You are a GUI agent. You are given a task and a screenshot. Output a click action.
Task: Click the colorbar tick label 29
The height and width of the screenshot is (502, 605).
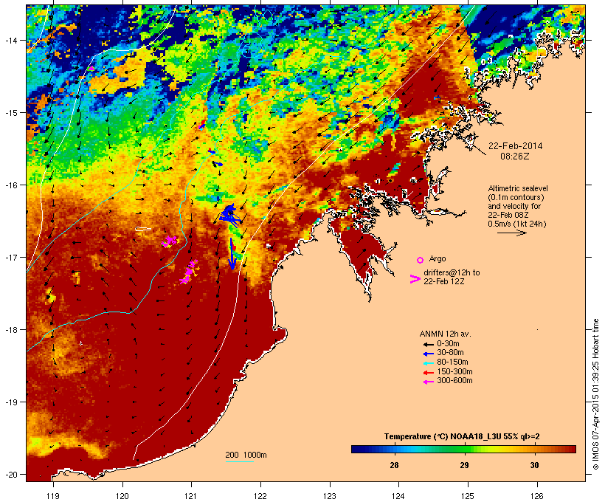[464, 465]
